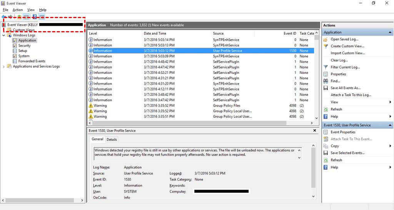The height and width of the screenshot is (210, 394).
Task: Click the Back arrow toolbar icon
Action: click(4, 17)
